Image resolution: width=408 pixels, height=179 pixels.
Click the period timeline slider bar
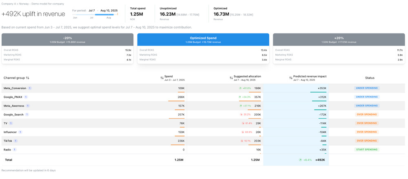pos(94,14)
